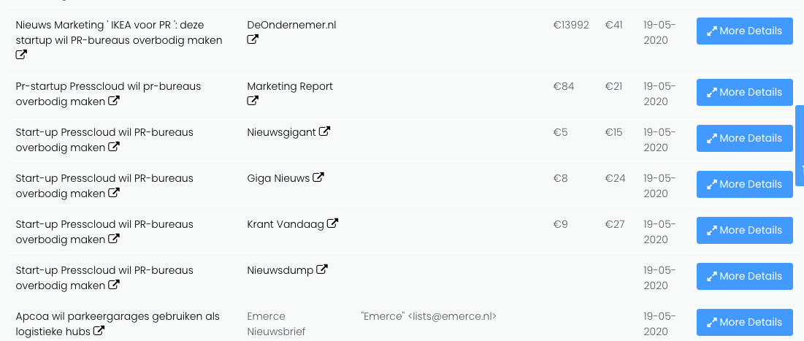The height and width of the screenshot is (341, 804).
Task: Click More Details for Emerce Nieuwsbrief row
Action: tap(744, 323)
